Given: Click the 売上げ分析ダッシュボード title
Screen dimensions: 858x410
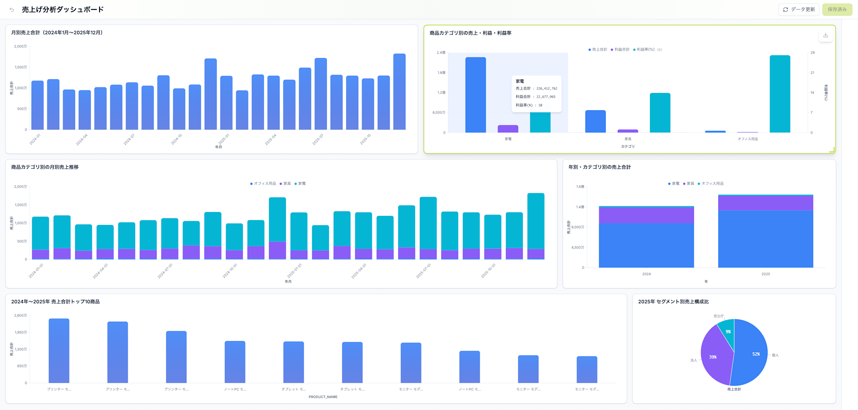Looking at the screenshot, I should point(63,9).
